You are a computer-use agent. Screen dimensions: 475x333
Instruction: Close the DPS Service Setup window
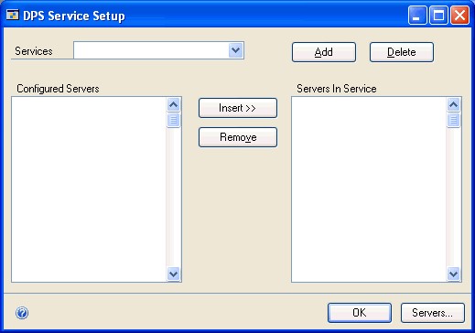pos(459,16)
